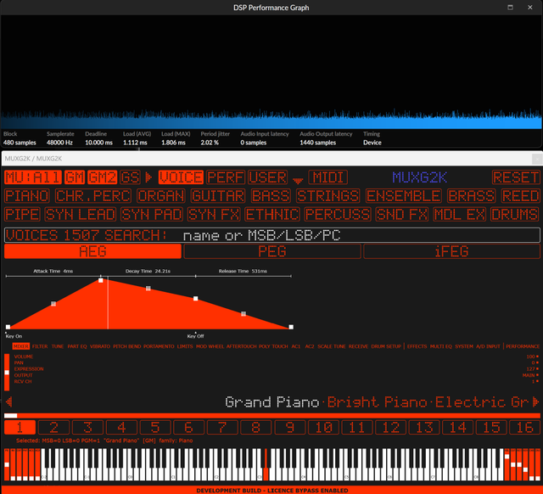
Task: Filter voices by CHR.PERC category
Action: point(93,196)
